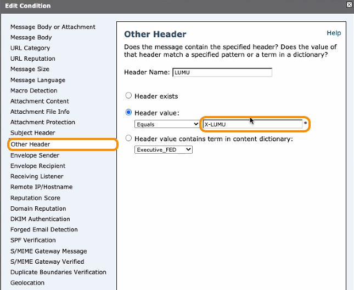Viewport: 354px width, 290px height.
Task: Choose the URL Reputation condition
Action: [x=33, y=59]
